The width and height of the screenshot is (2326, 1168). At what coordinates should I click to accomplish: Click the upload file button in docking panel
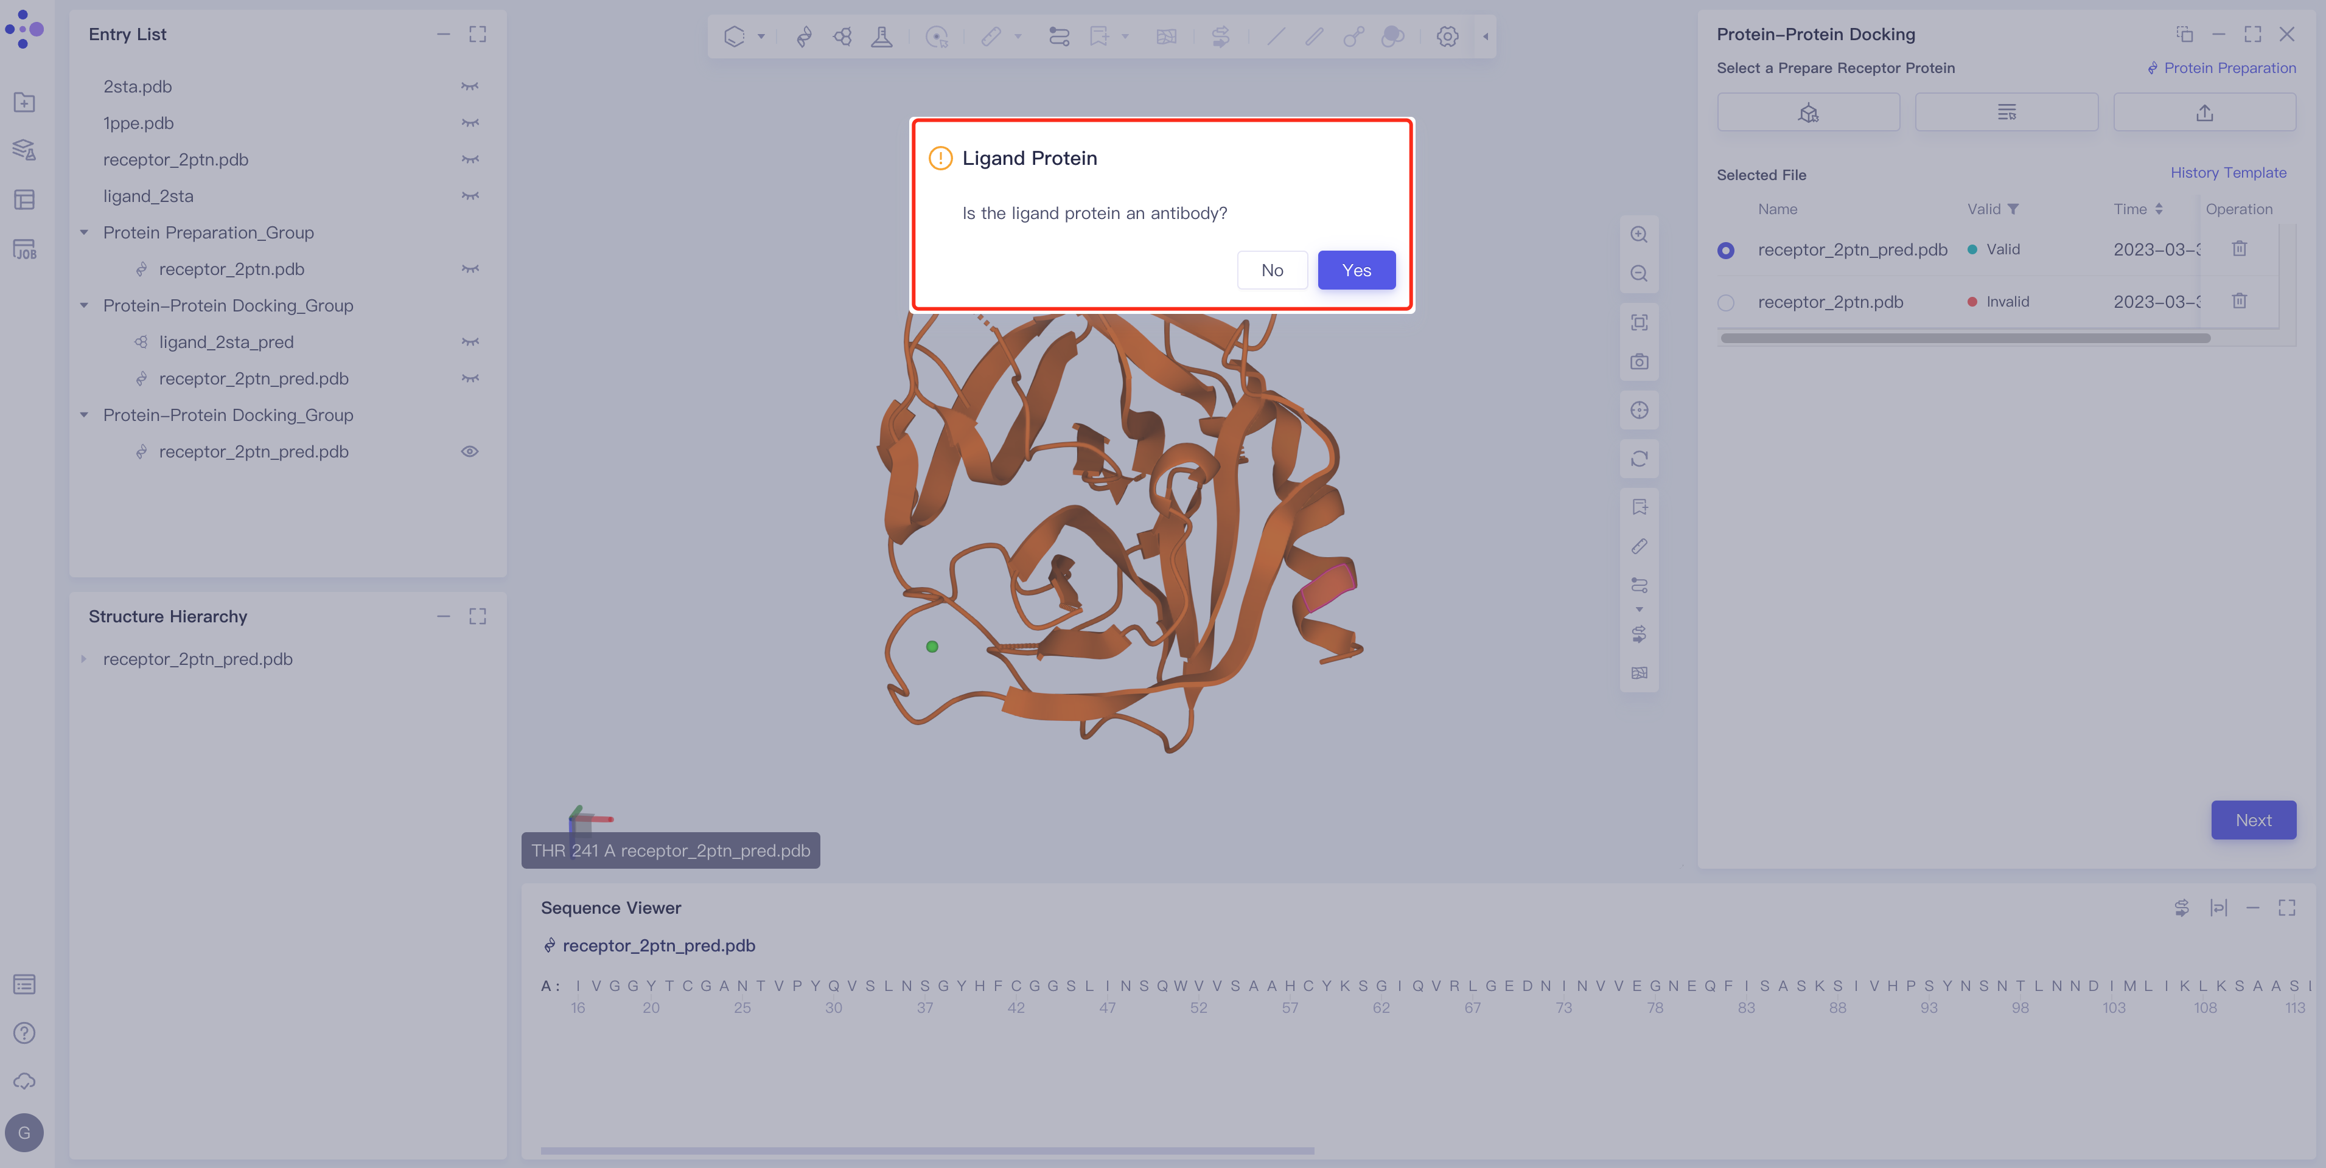(2204, 112)
